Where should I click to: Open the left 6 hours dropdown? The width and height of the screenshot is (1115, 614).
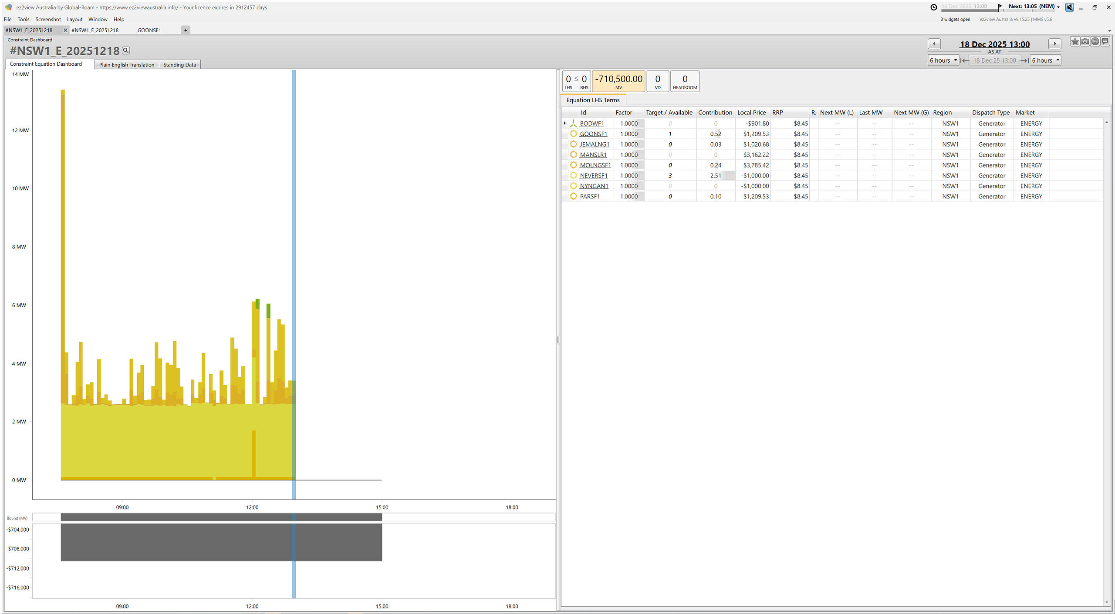click(943, 60)
